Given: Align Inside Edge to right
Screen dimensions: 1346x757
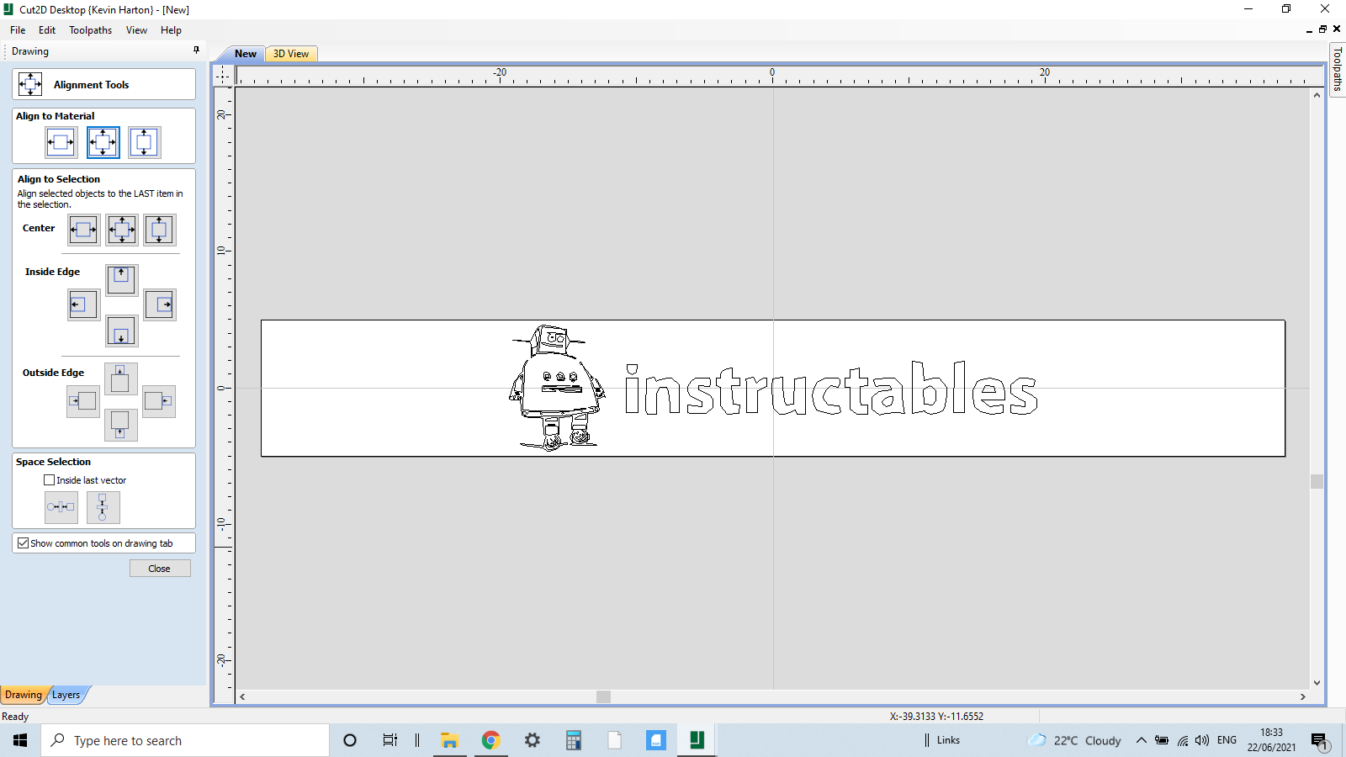Looking at the screenshot, I should tap(160, 304).
